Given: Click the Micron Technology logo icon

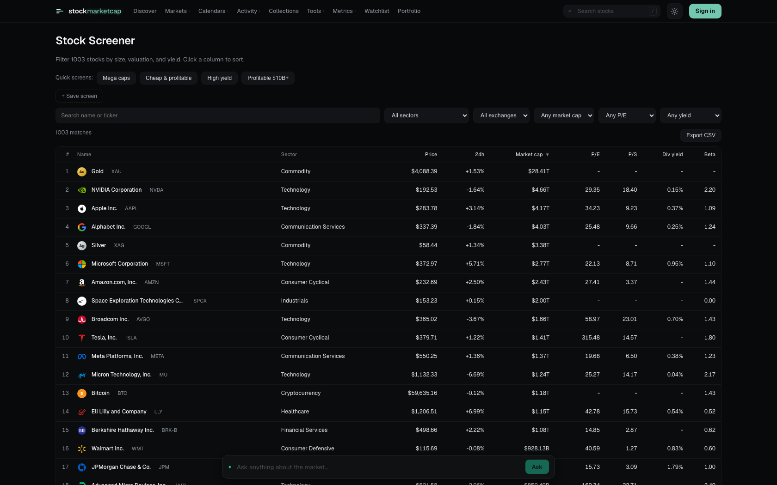Looking at the screenshot, I should (x=82, y=375).
